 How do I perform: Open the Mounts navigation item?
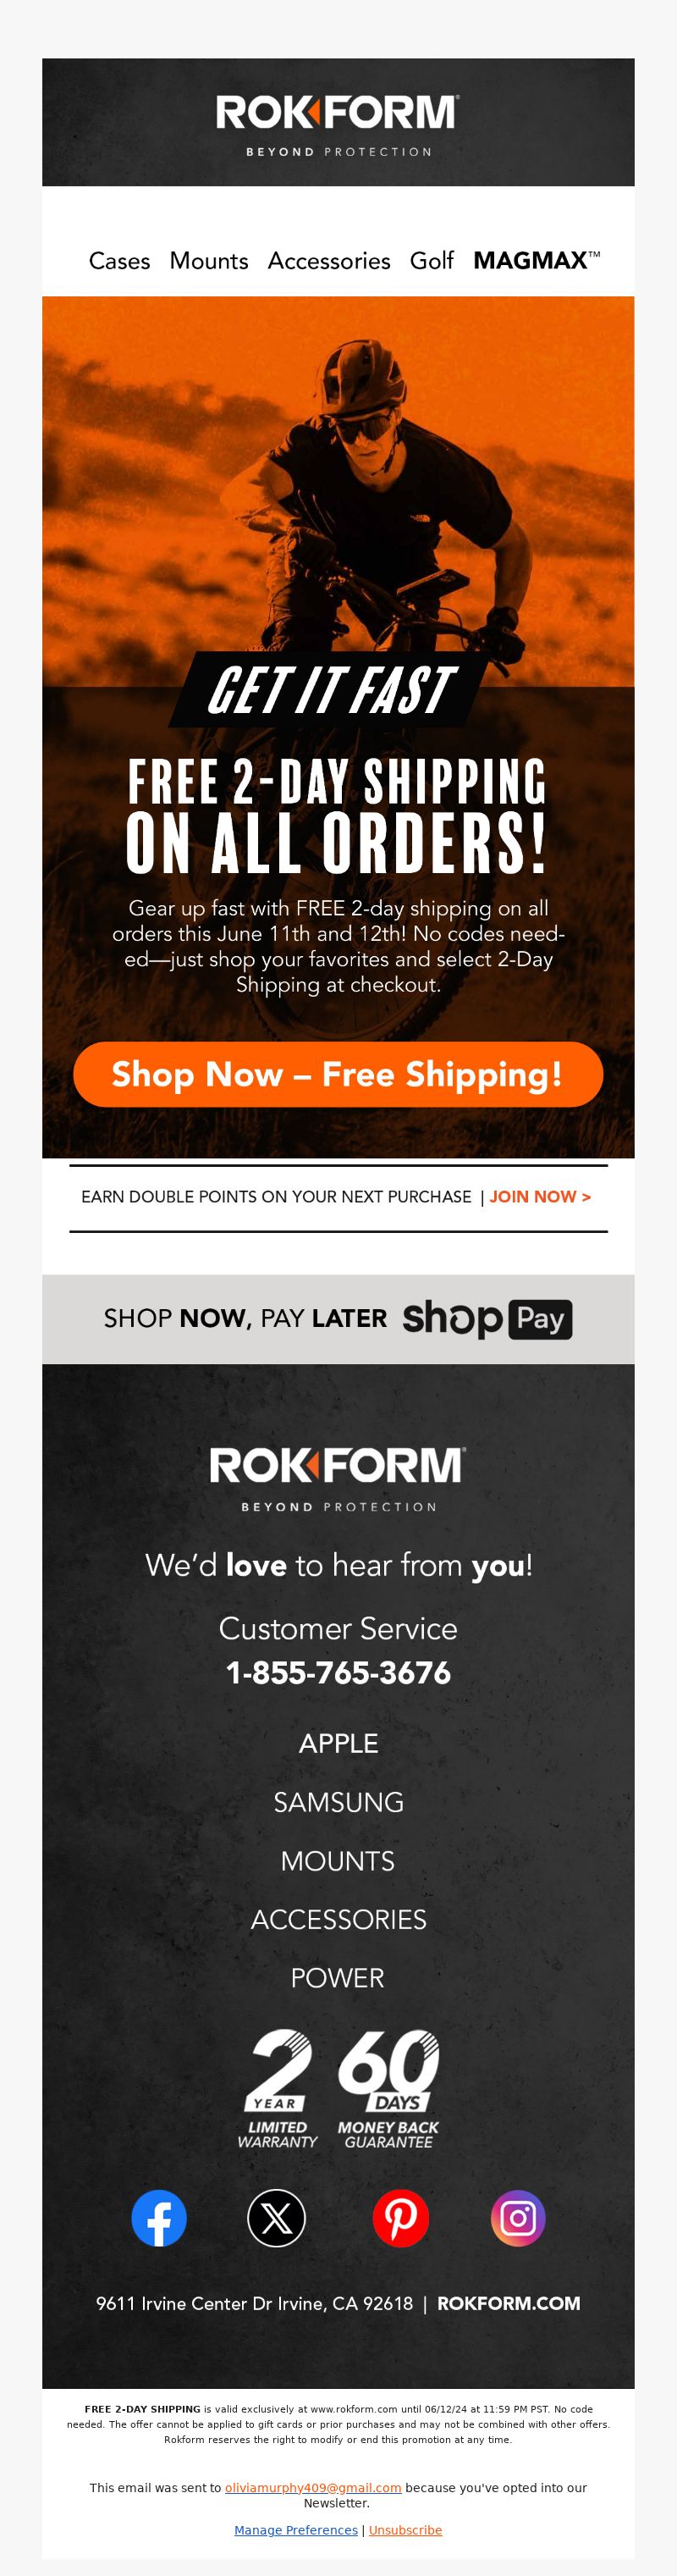209,261
